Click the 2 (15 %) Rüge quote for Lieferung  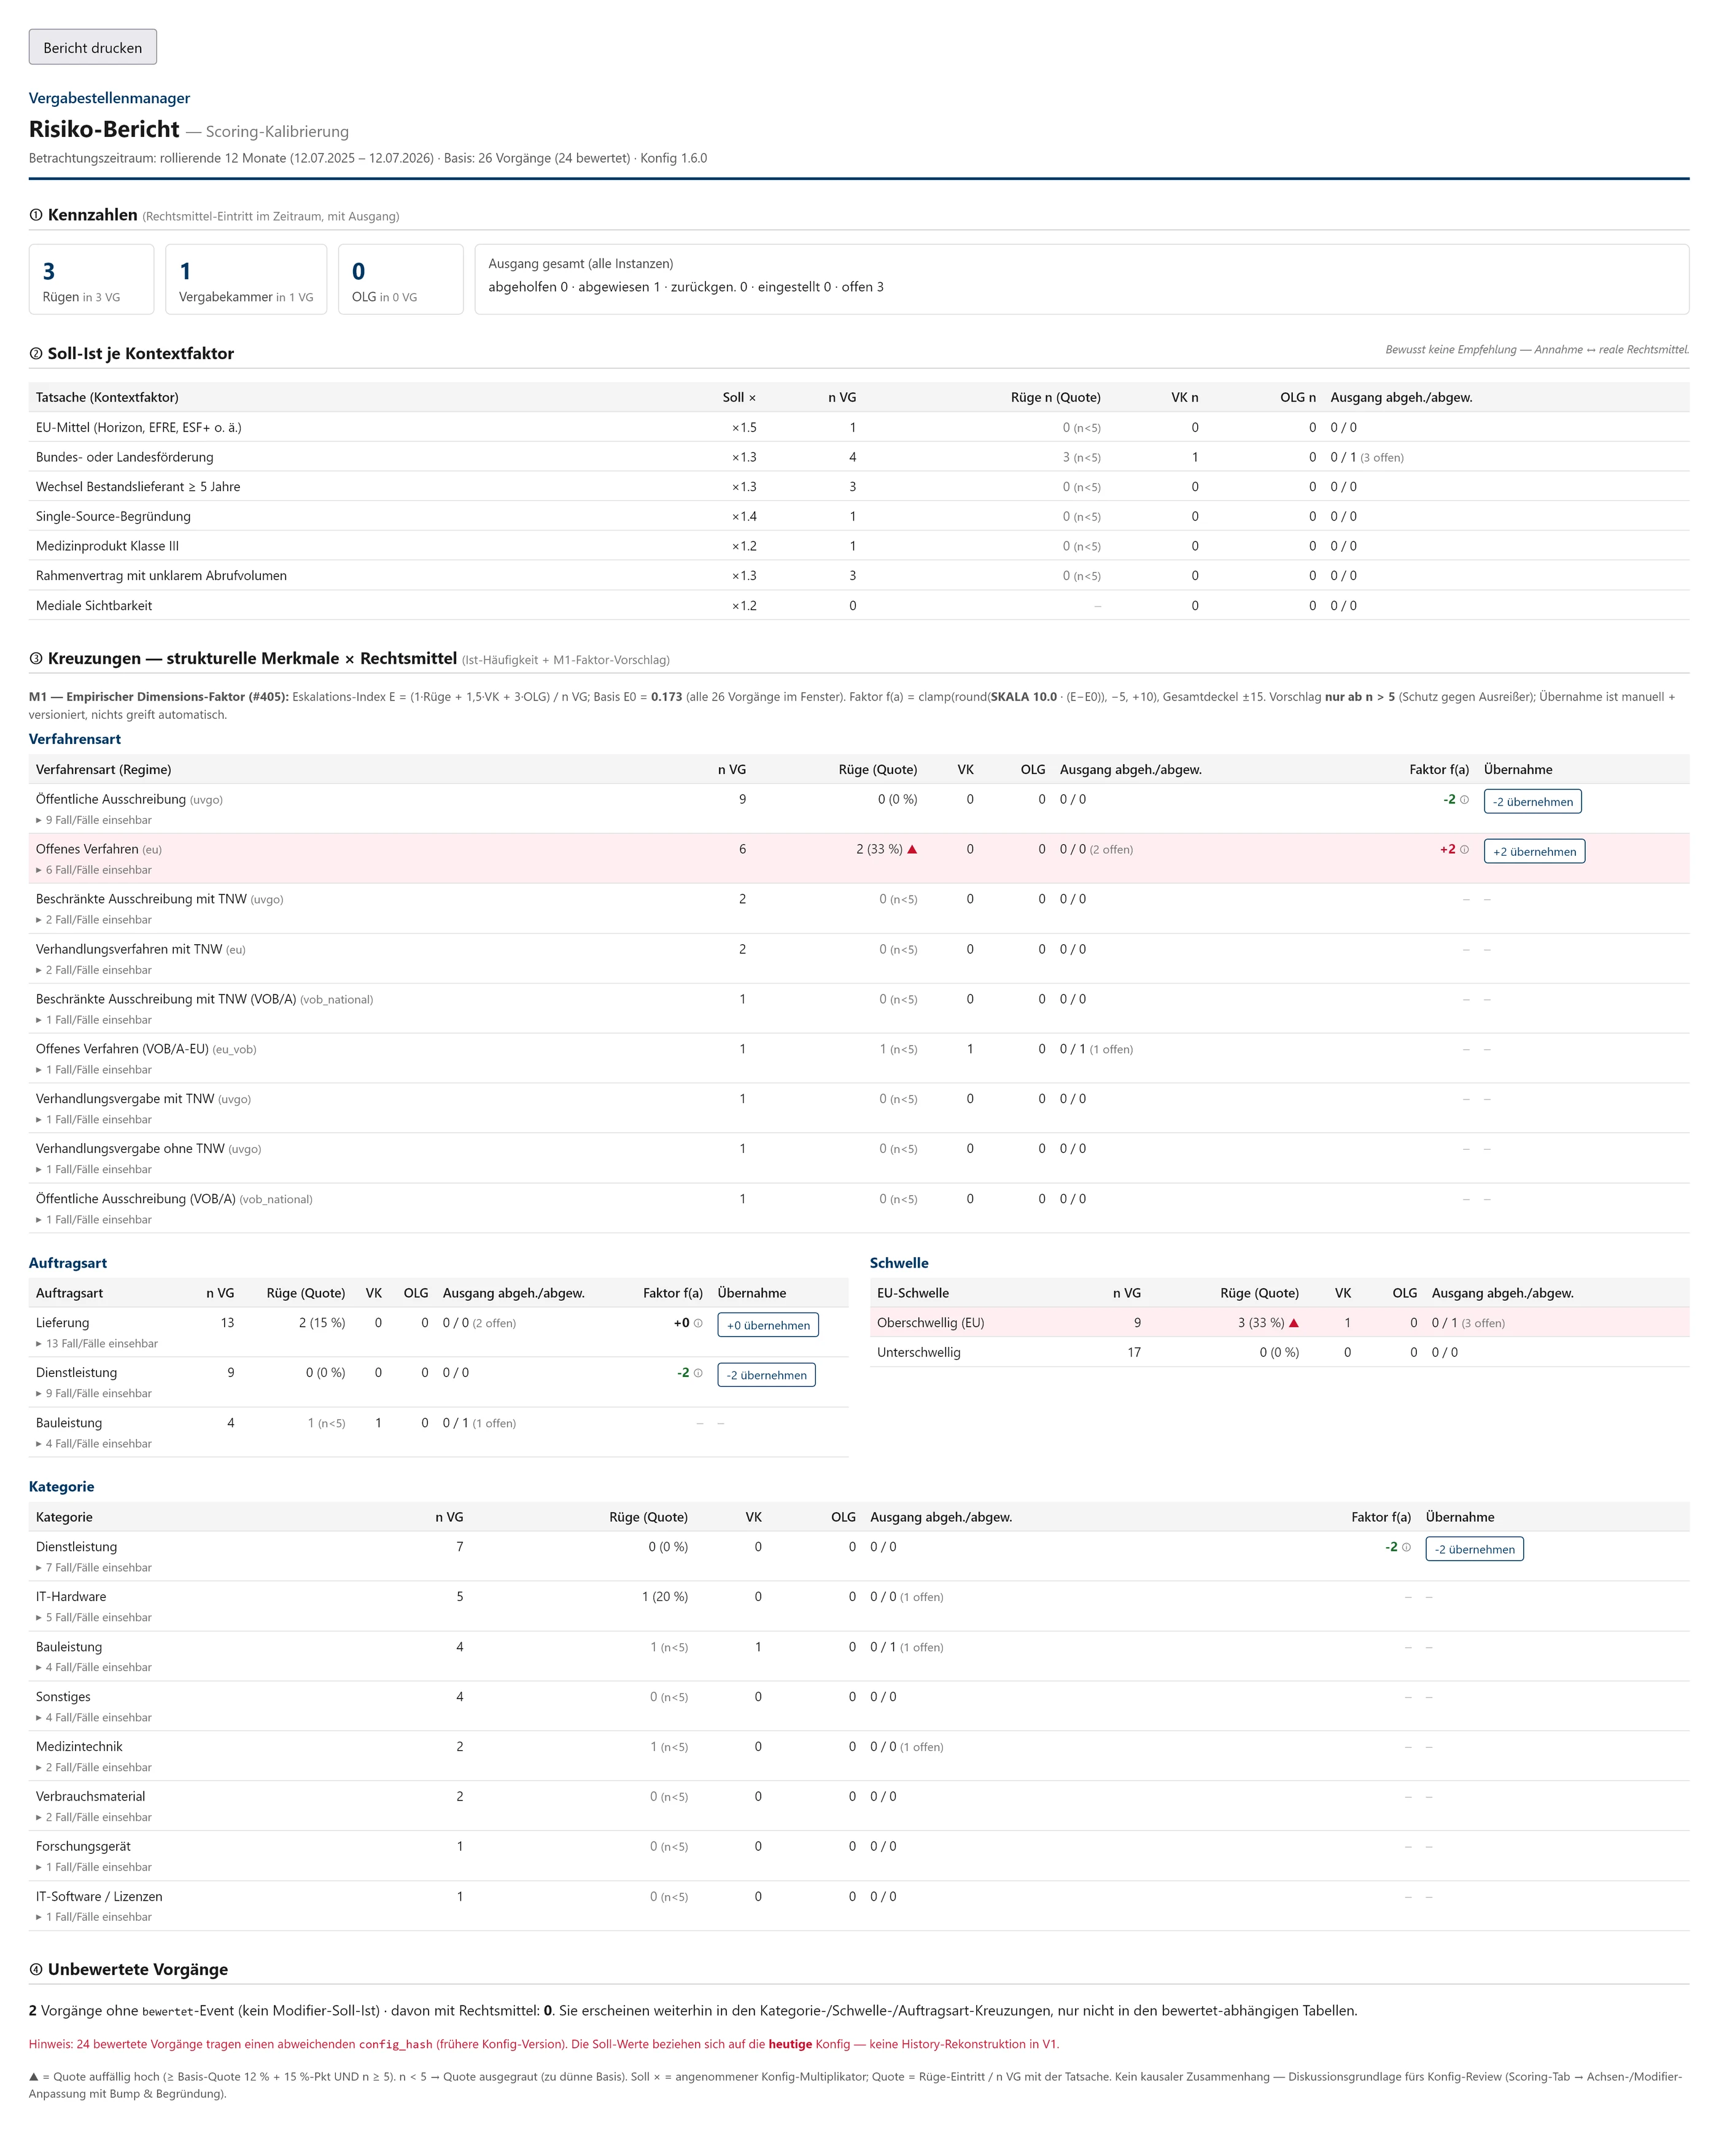coord(322,1323)
